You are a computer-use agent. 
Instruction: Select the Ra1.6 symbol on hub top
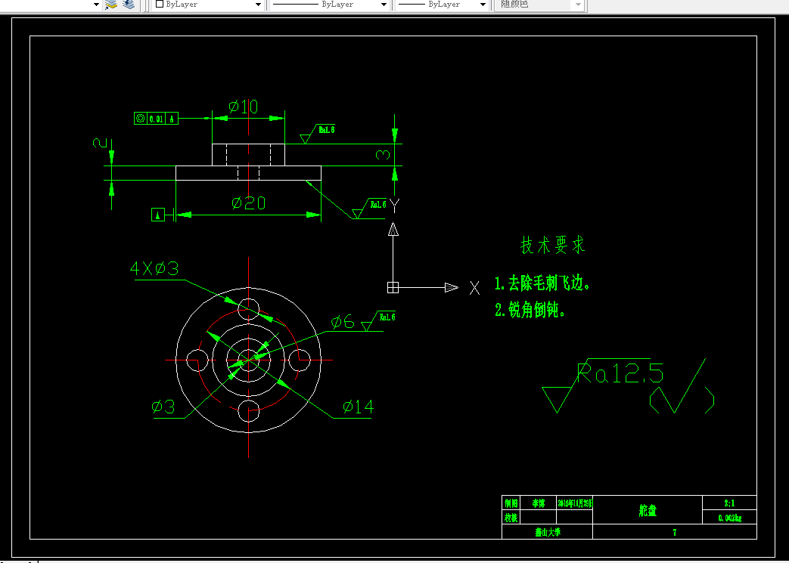point(318,133)
